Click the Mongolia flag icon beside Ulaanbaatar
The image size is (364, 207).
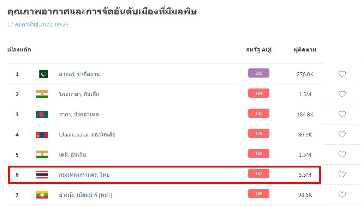tap(43, 134)
